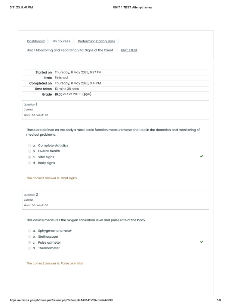Choose the "Body signs" radio button

29,163
